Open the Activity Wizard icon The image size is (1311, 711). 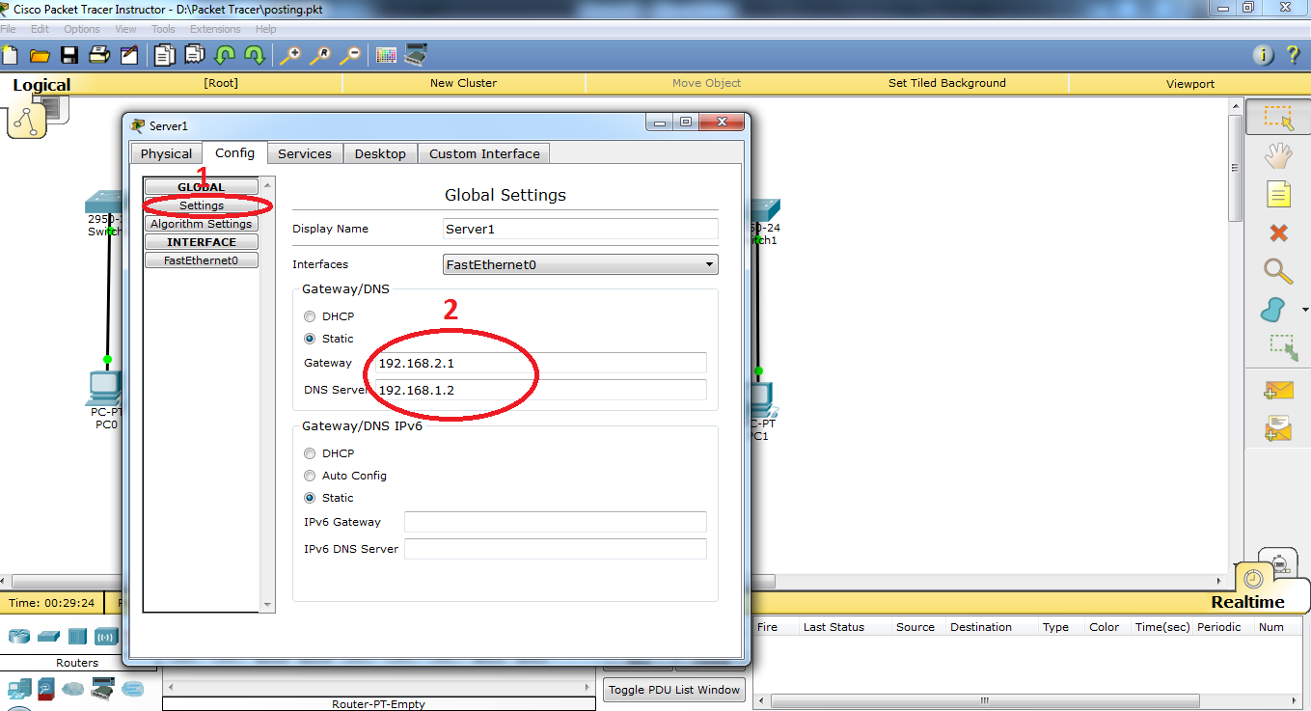tap(129, 55)
